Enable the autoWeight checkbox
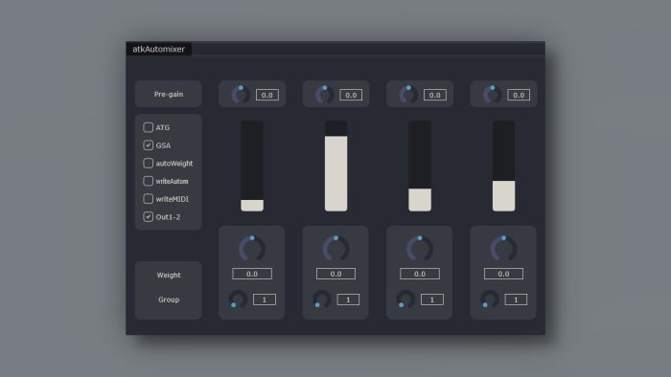 click(148, 163)
